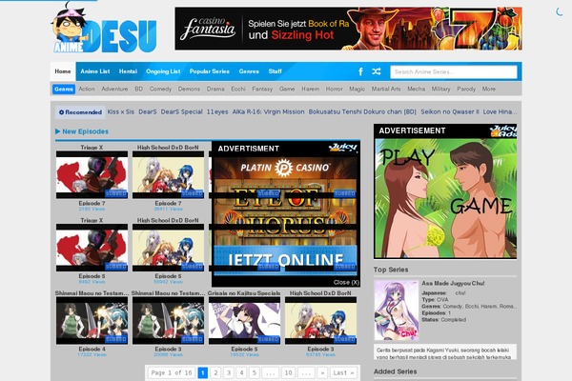The image size is (572, 381).
Task: Select the Martial Arts genre
Action: (x=386, y=89)
